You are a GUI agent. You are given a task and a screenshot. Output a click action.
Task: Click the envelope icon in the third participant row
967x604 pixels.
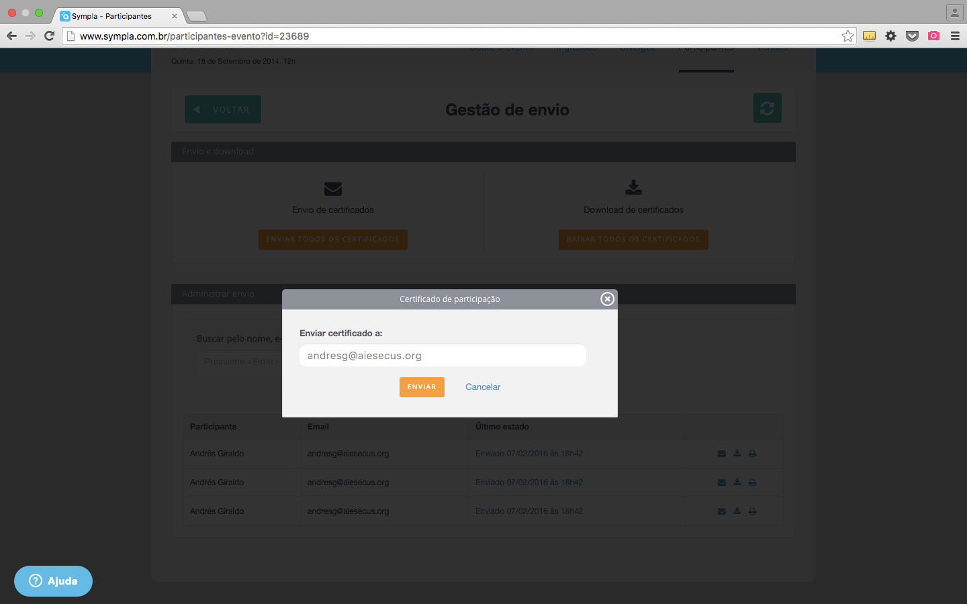tap(722, 511)
